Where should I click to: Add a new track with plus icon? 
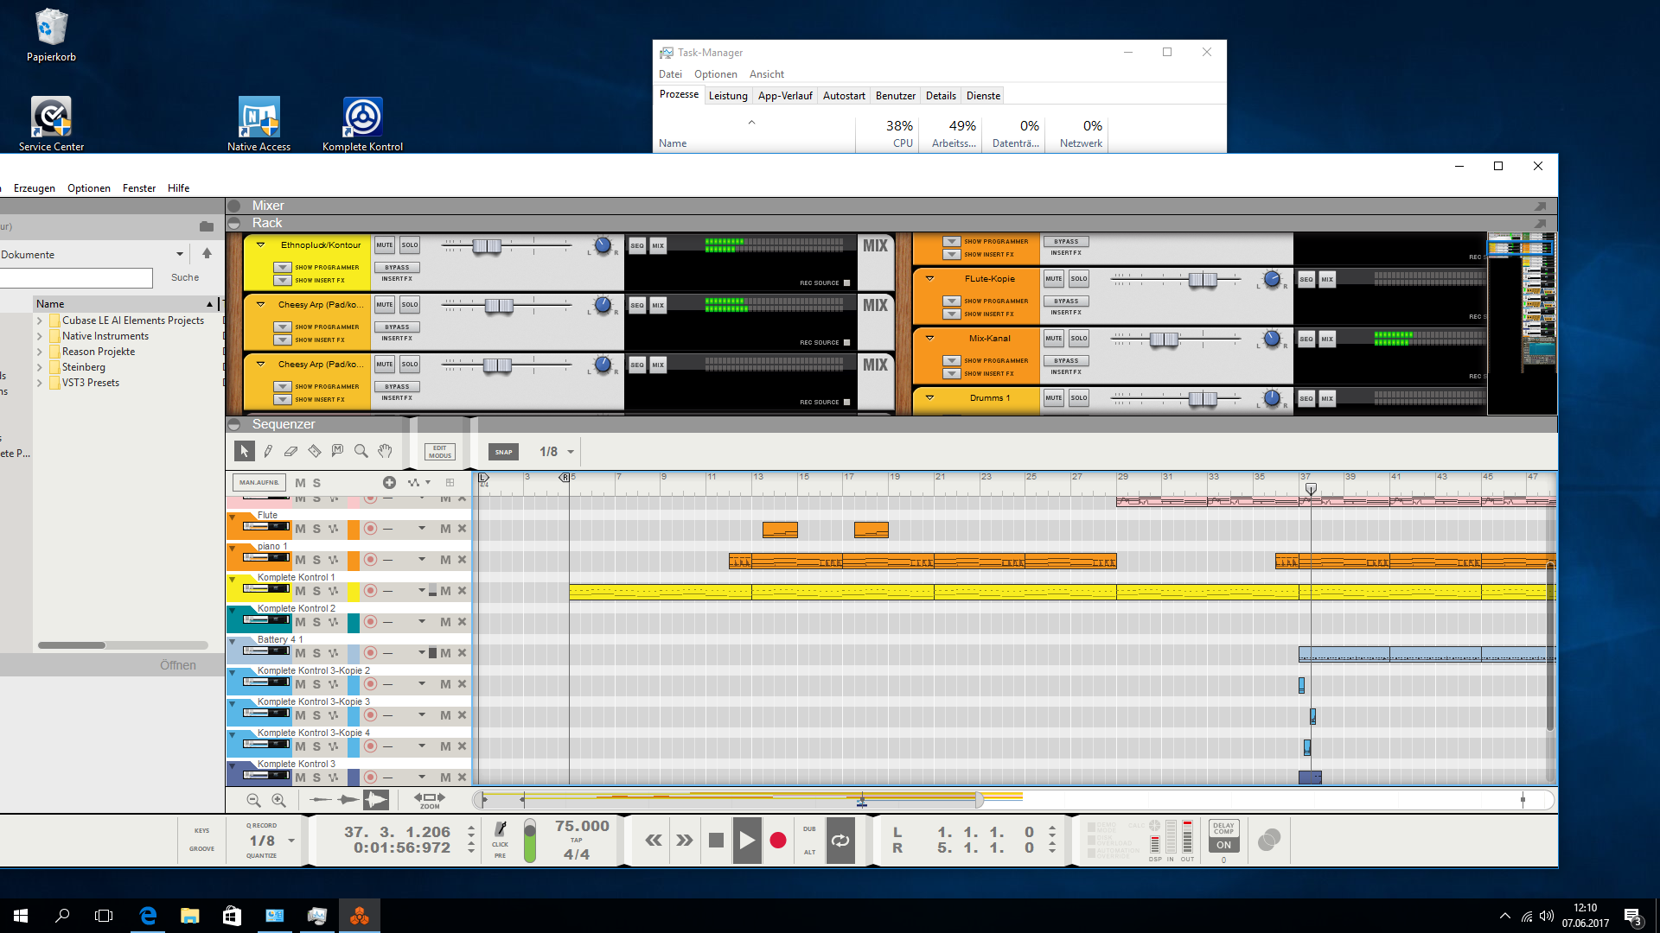click(389, 483)
